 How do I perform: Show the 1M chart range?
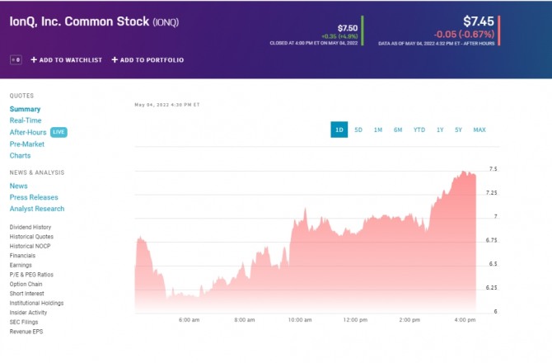pyautogui.click(x=377, y=130)
